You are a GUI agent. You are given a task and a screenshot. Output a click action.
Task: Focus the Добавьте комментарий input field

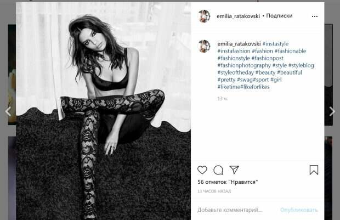coord(230,210)
